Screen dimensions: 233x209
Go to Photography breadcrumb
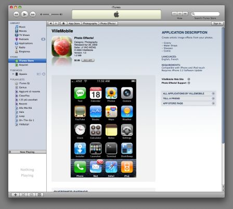90,23
